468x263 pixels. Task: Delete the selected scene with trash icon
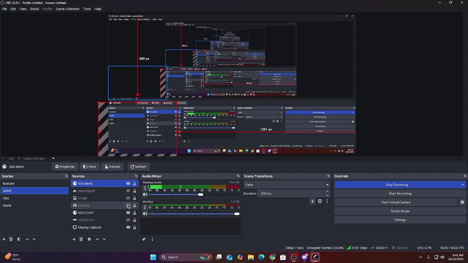(11, 239)
